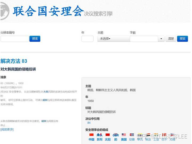
Task: Expand the 字数 combo box arrow
Action: (161, 39)
